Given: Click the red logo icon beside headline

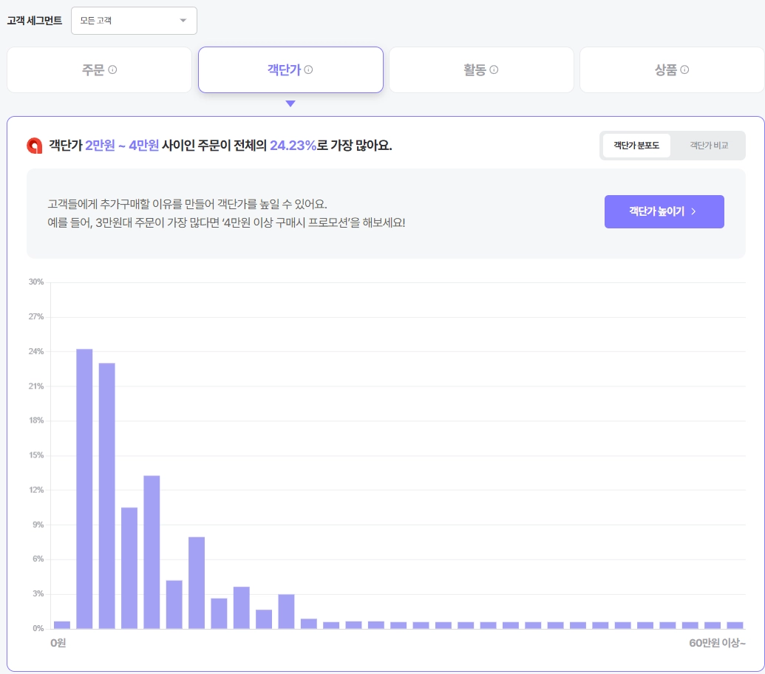Looking at the screenshot, I should point(35,146).
